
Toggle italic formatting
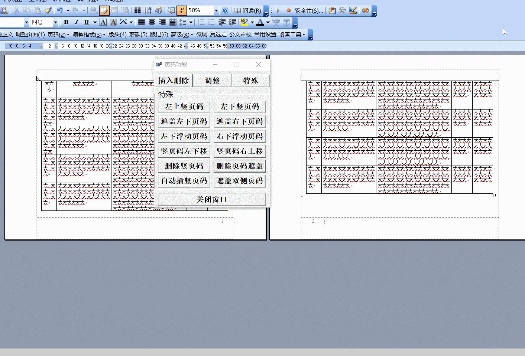pyautogui.click(x=76, y=22)
